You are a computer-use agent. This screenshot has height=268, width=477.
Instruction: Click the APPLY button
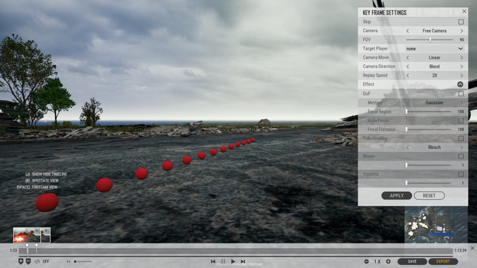click(397, 196)
